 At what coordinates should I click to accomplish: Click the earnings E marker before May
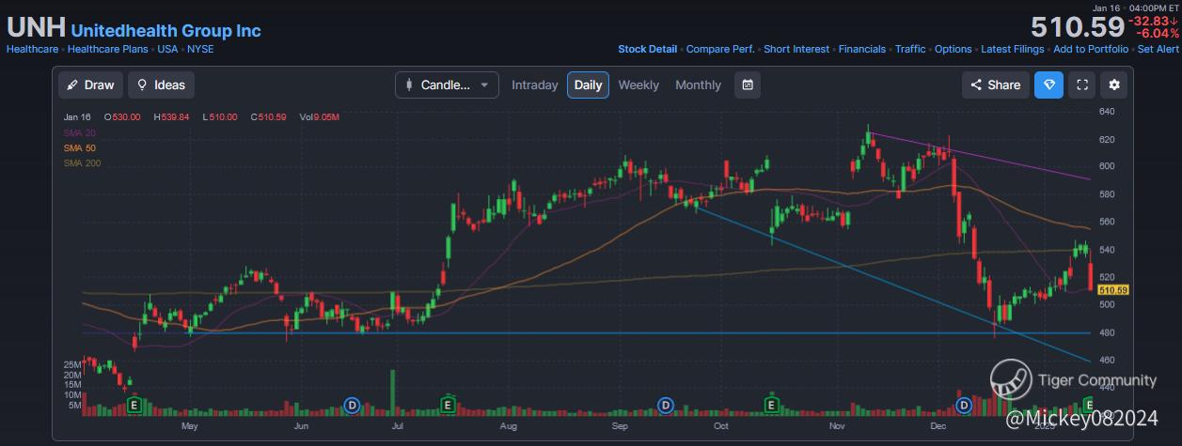pyautogui.click(x=134, y=405)
